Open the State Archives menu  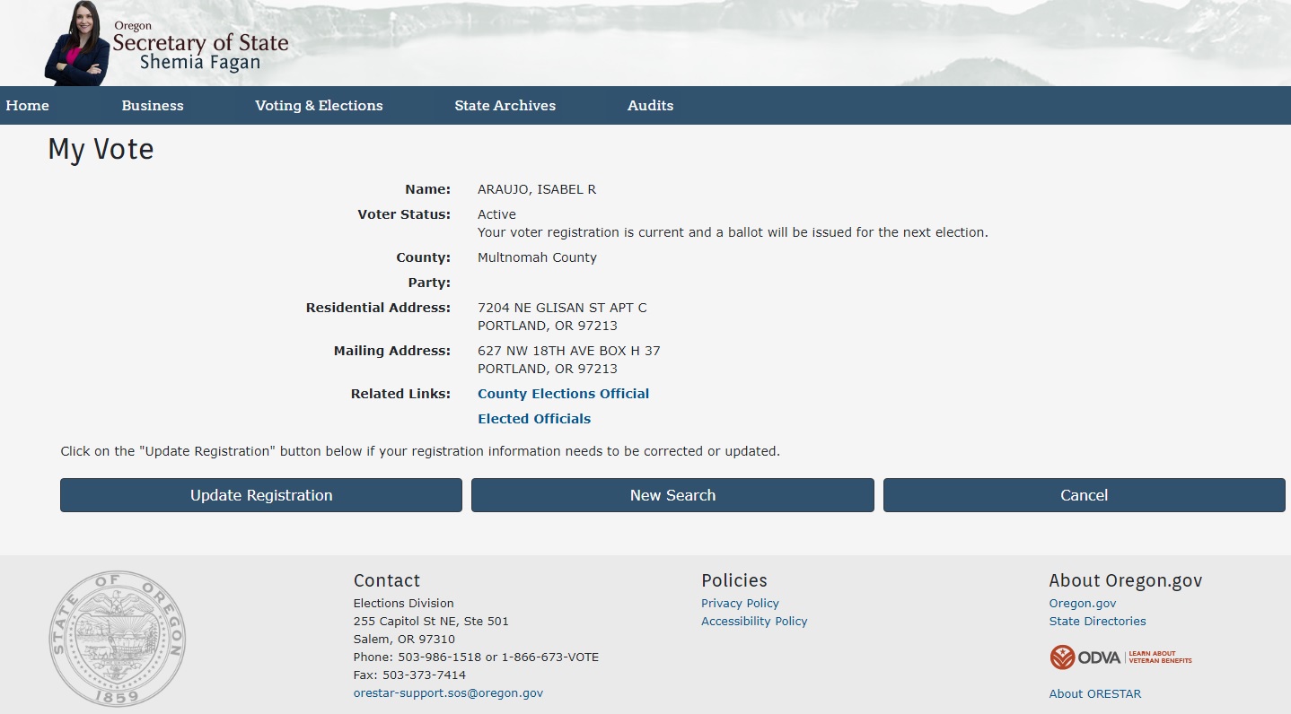click(505, 105)
